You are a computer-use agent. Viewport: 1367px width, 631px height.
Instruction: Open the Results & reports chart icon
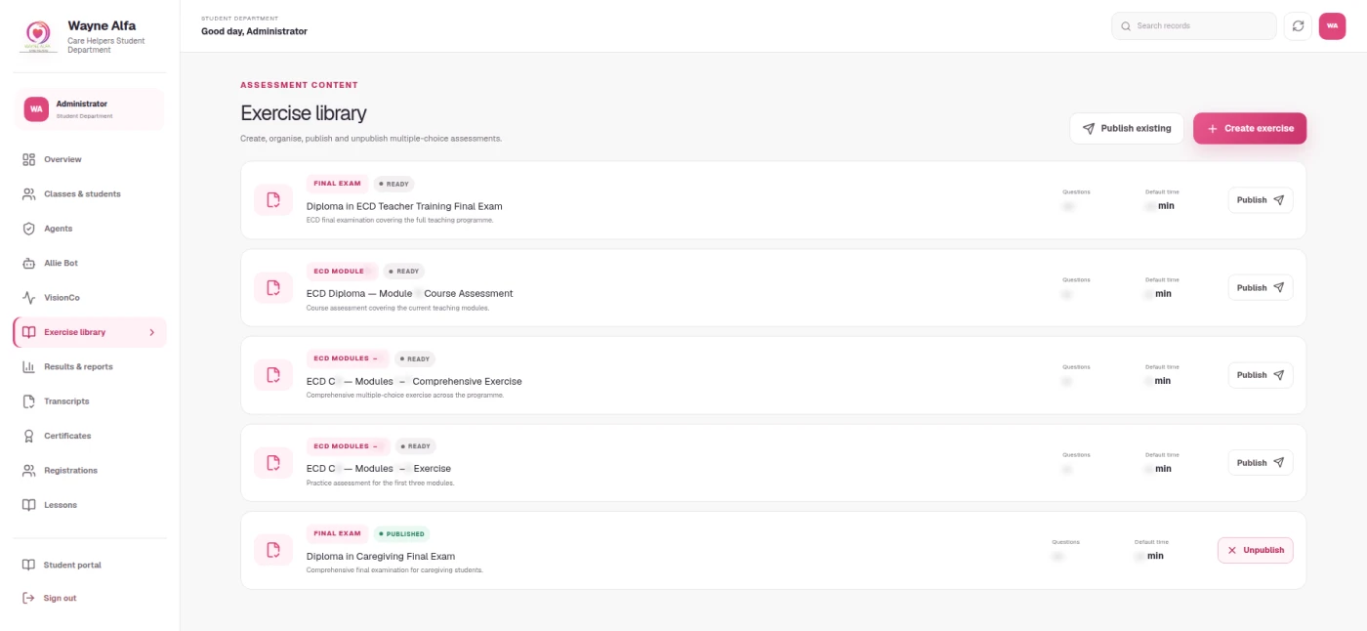(29, 367)
